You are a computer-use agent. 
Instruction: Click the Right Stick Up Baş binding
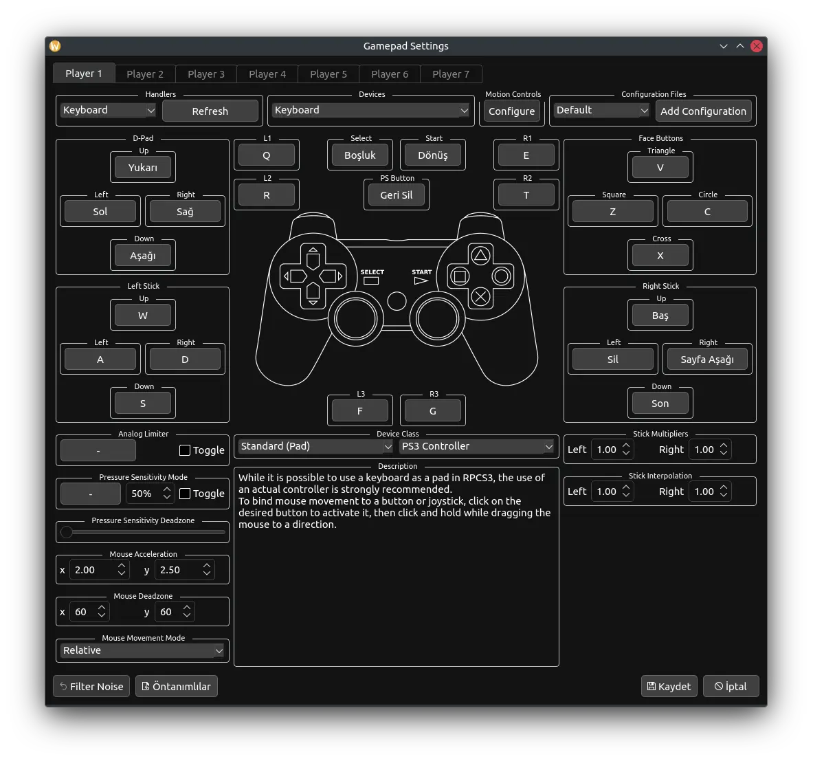coord(660,316)
